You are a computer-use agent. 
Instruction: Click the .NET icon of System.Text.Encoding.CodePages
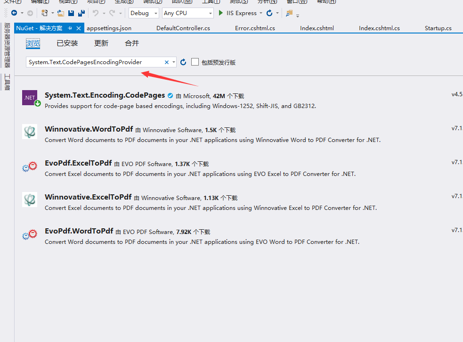(x=30, y=98)
